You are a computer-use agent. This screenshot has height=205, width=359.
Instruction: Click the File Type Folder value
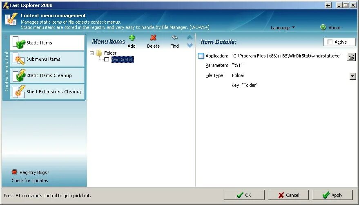coord(238,75)
